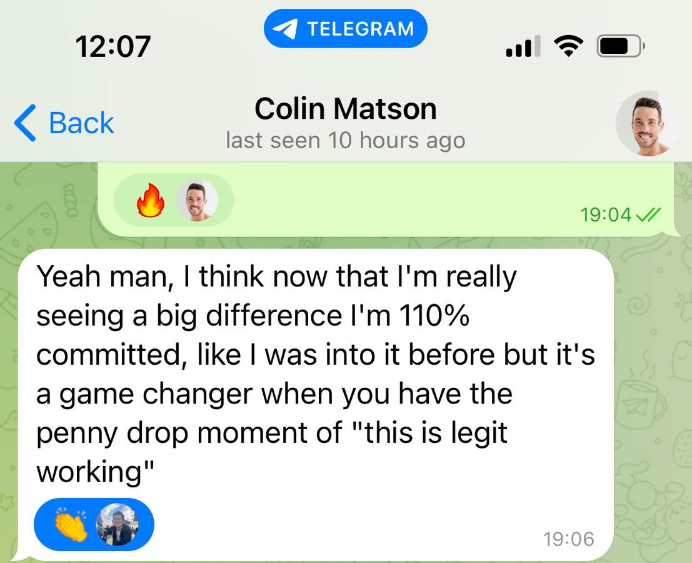Tap the double checkmark read receipt
This screenshot has width=692, height=563.
648,215
